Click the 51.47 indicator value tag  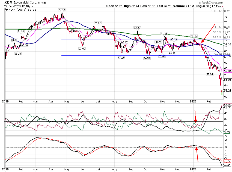click(x=228, y=107)
